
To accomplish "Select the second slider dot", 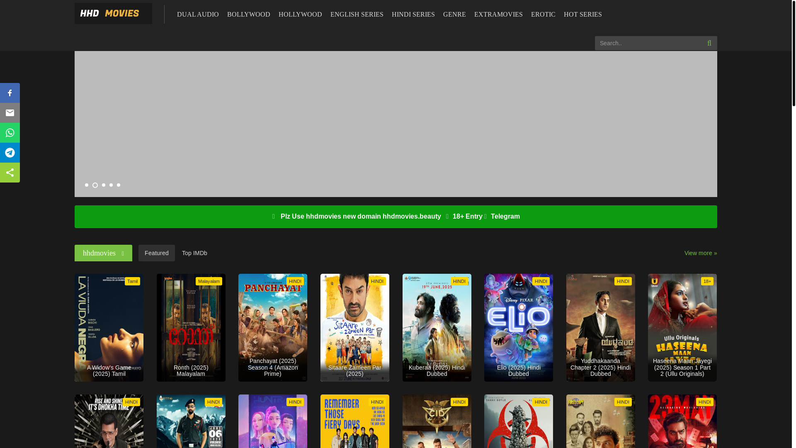I will [95, 185].
